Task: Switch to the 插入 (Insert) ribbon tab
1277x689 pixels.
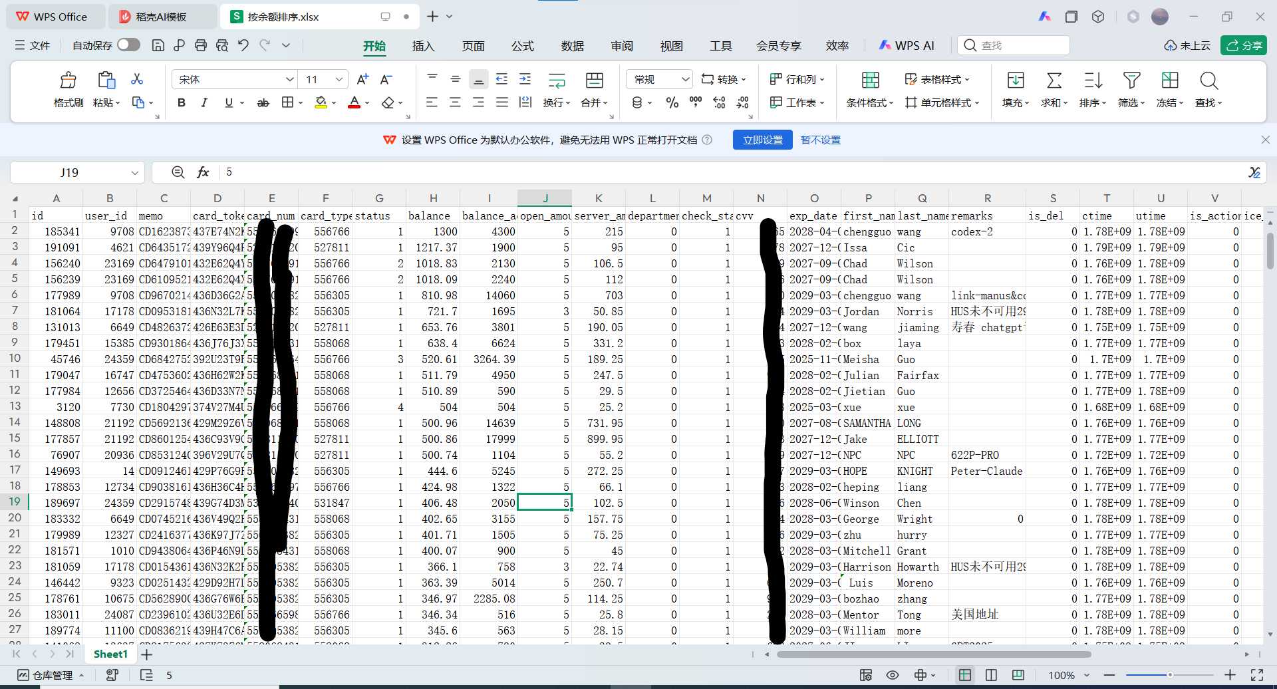Action: (423, 45)
